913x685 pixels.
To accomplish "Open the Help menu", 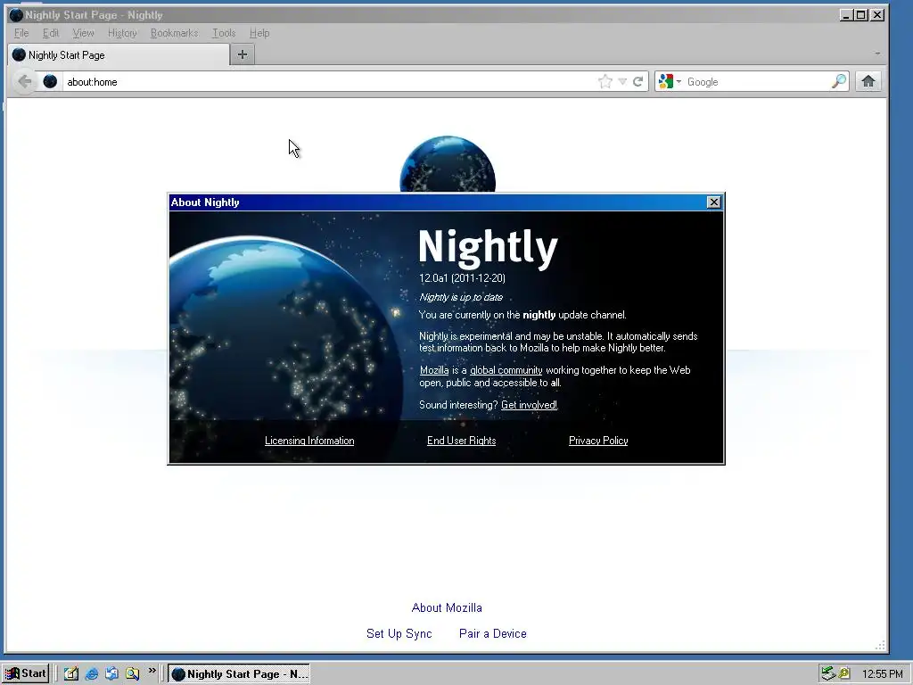I will click(259, 33).
